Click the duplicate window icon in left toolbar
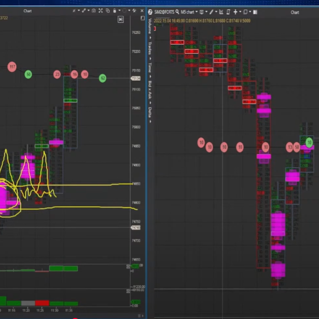The height and width of the screenshot is (319, 319). [x=107, y=11]
